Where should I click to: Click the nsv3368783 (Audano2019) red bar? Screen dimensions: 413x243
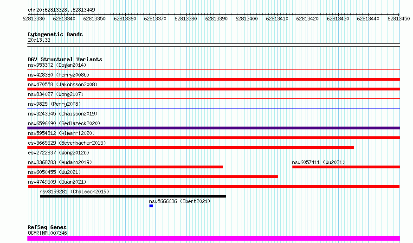coord(125,167)
